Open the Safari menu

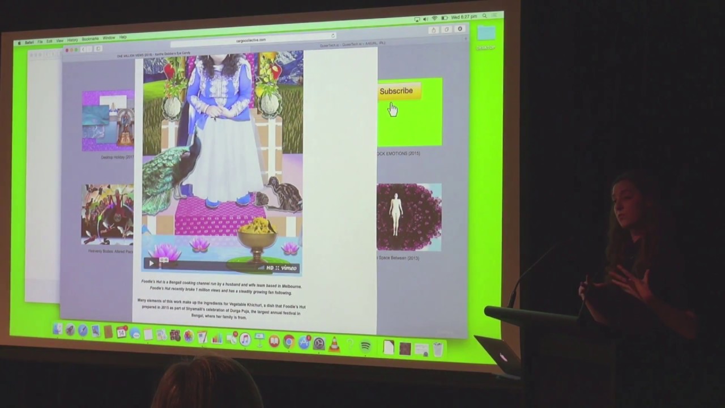pos(29,42)
